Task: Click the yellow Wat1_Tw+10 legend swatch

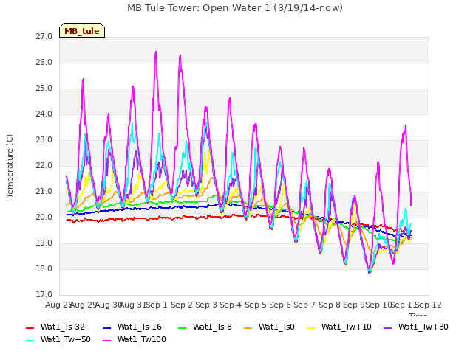Action: pyautogui.click(x=310, y=327)
